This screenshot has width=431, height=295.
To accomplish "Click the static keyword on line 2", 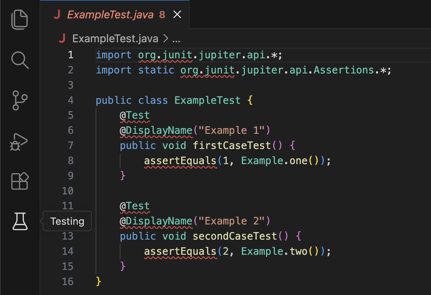I will [156, 70].
